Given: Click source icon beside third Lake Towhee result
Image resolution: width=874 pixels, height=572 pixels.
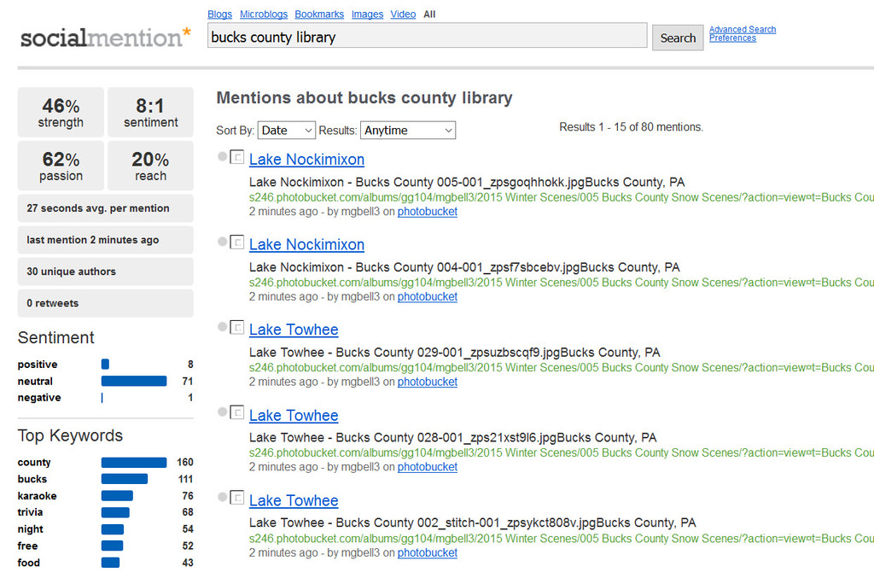Looking at the screenshot, I should (237, 497).
